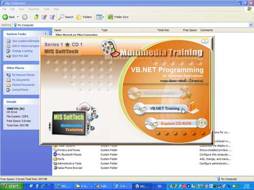Image resolution: width=254 pixels, height=190 pixels.
Task: Sort the list by Name column
Action: coord(76,30)
